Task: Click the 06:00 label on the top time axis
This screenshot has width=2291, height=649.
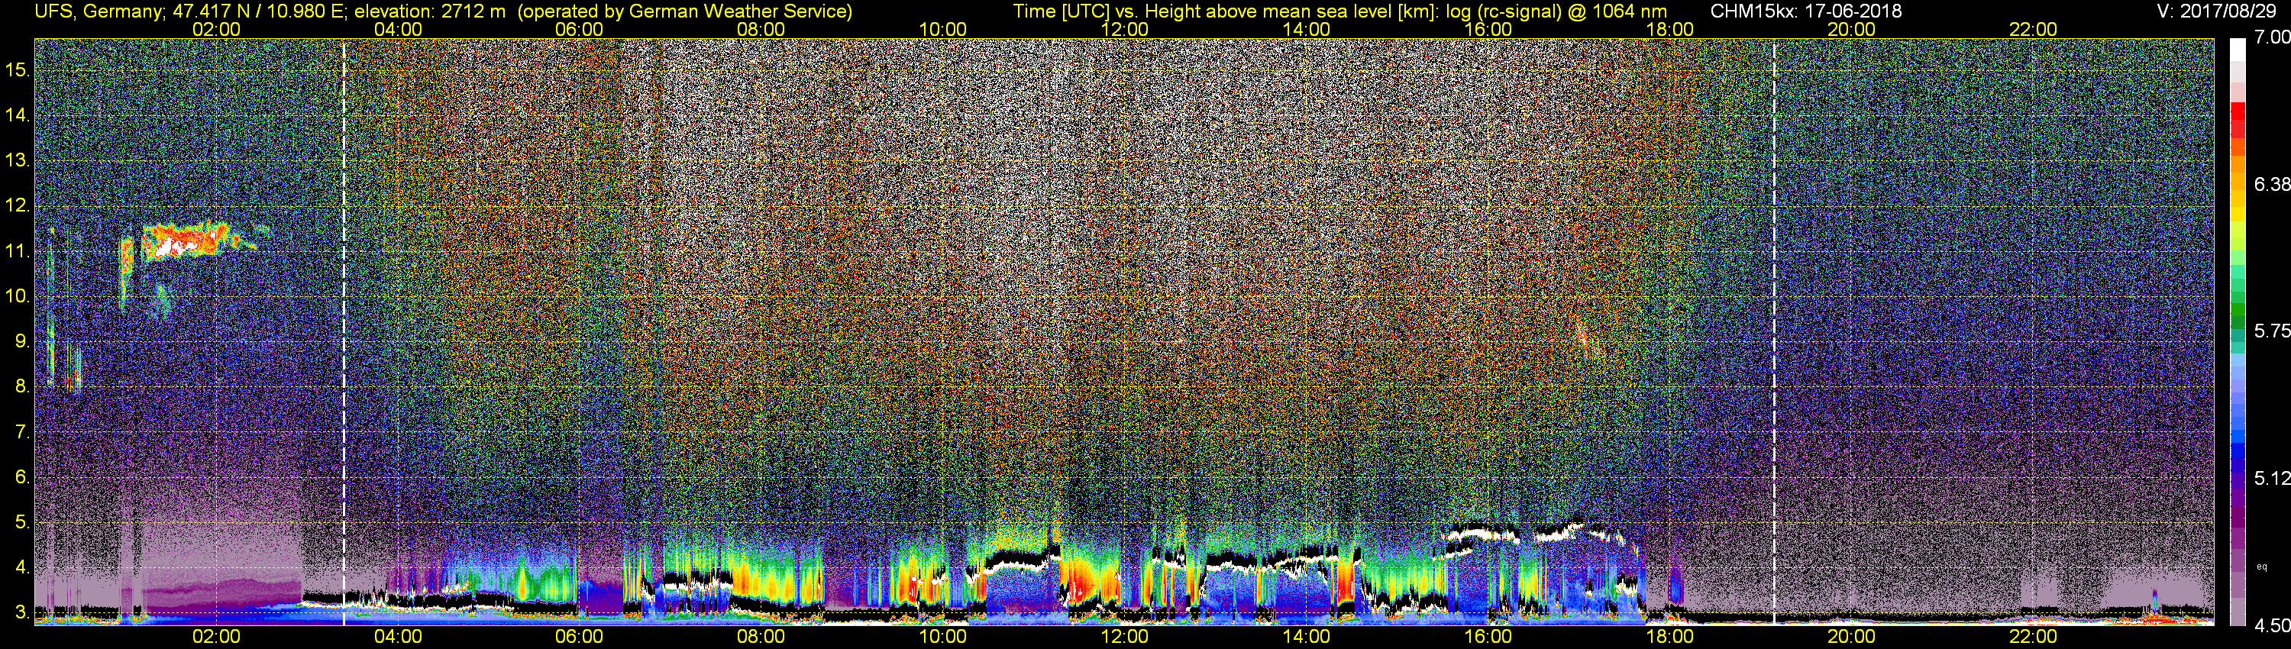Action: pos(579,29)
